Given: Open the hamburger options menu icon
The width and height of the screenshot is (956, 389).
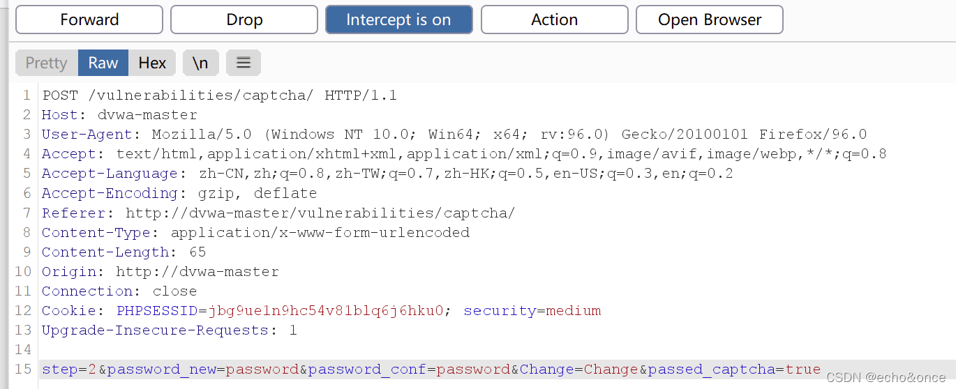Looking at the screenshot, I should pos(244,63).
